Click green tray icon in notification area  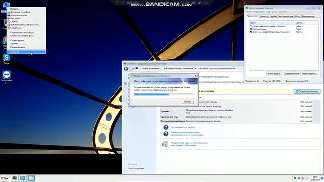[295, 178]
